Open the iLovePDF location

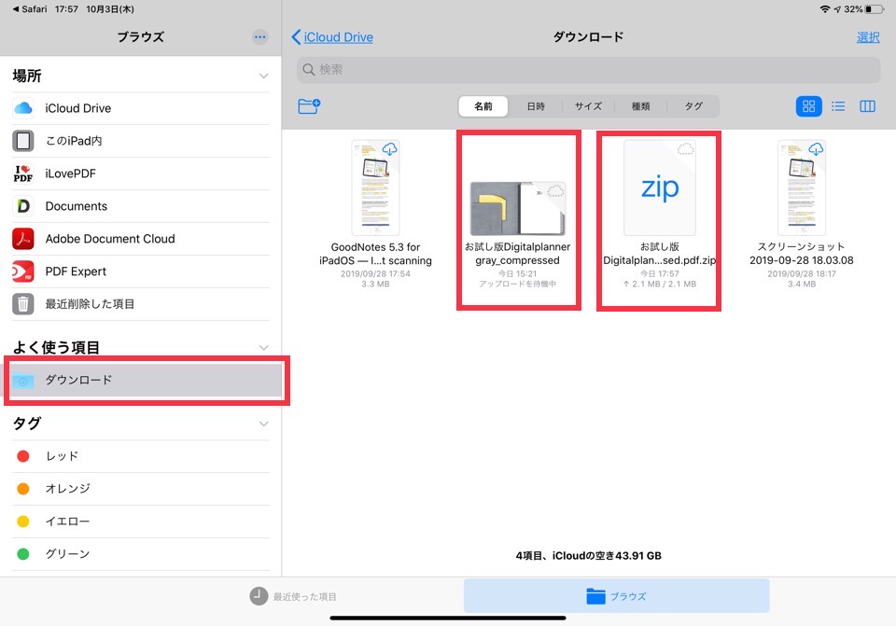[141, 174]
